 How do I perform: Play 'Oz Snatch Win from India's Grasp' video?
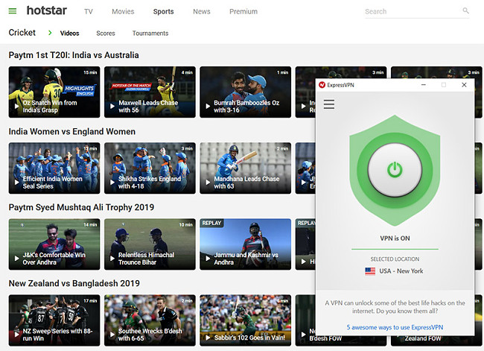tap(54, 92)
